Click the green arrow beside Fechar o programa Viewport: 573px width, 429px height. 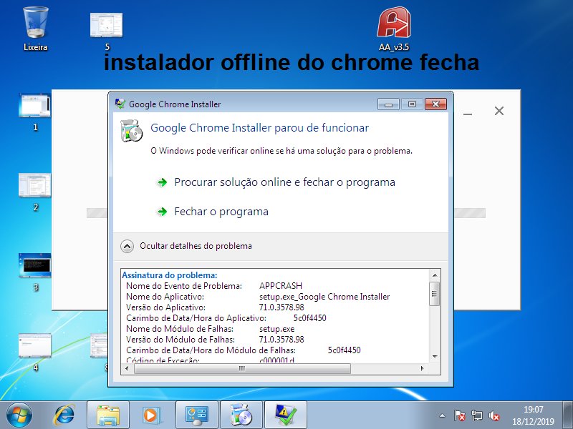click(x=162, y=212)
